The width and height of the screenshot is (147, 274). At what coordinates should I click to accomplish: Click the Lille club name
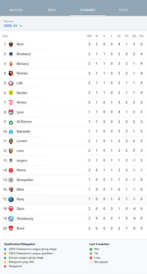(20, 83)
